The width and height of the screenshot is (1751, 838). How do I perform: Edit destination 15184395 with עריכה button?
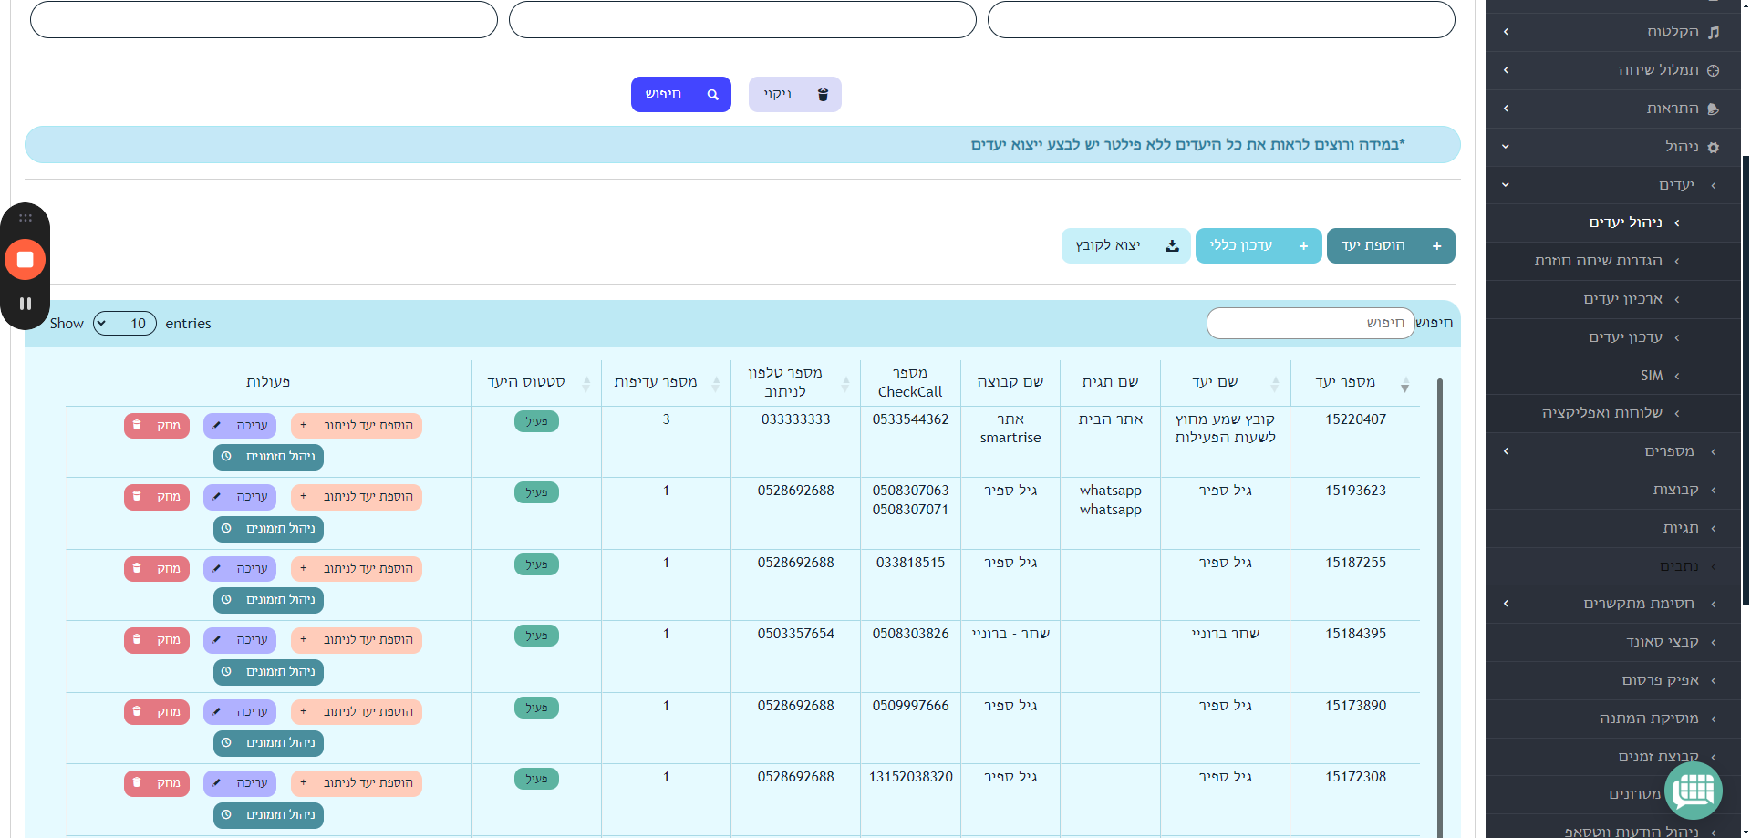(x=240, y=640)
